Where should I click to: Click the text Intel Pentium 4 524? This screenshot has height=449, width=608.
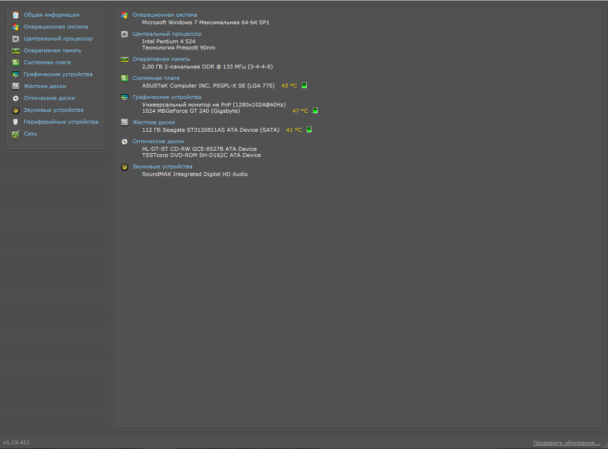coord(169,41)
